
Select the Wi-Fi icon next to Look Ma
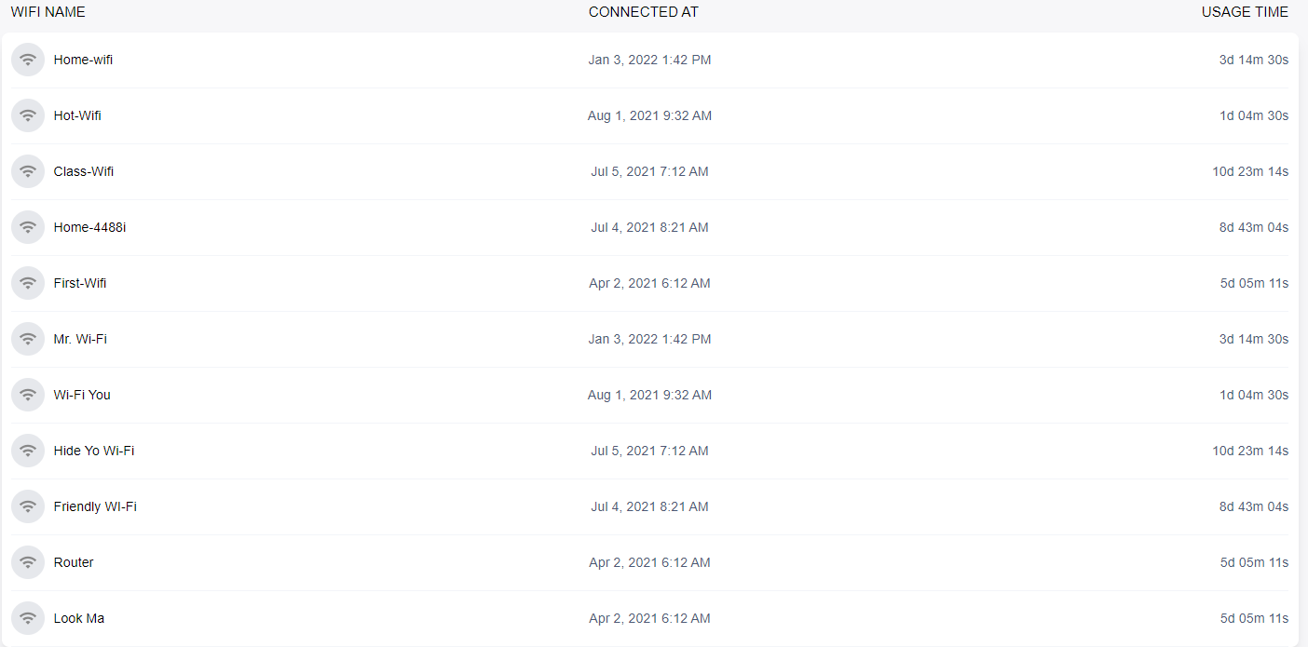click(28, 617)
